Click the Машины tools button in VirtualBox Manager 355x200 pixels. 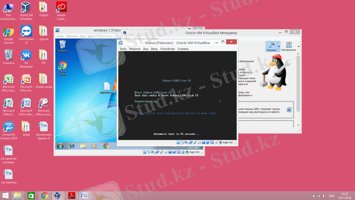271,46
